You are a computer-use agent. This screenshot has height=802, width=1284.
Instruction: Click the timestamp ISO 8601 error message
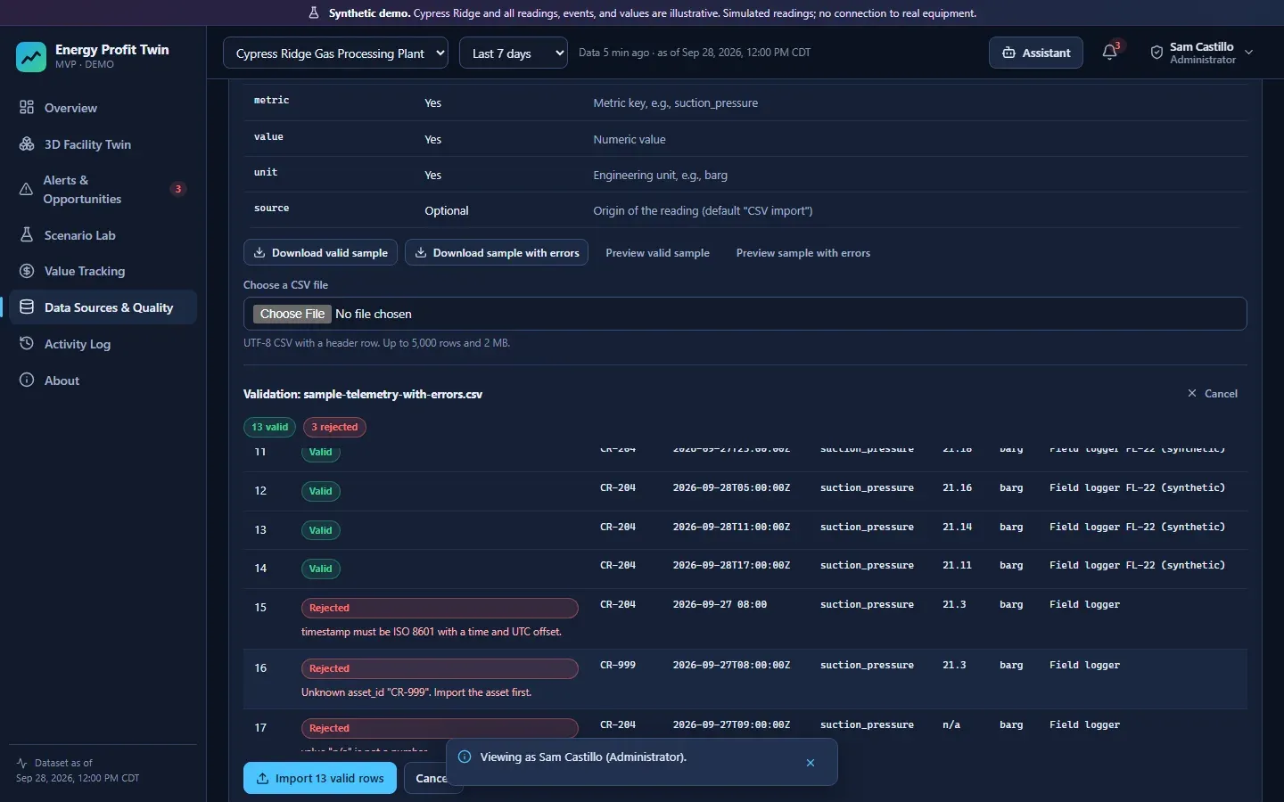[x=432, y=632]
